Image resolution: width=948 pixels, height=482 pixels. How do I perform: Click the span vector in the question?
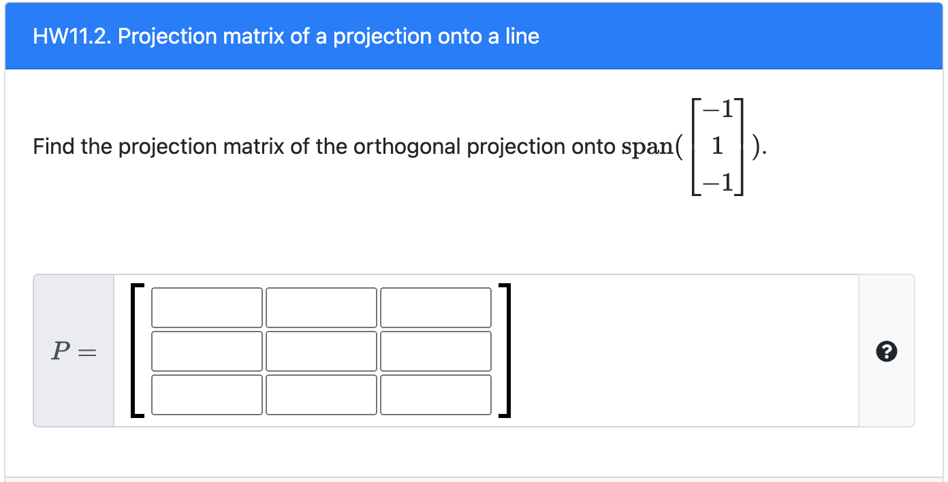click(716, 146)
